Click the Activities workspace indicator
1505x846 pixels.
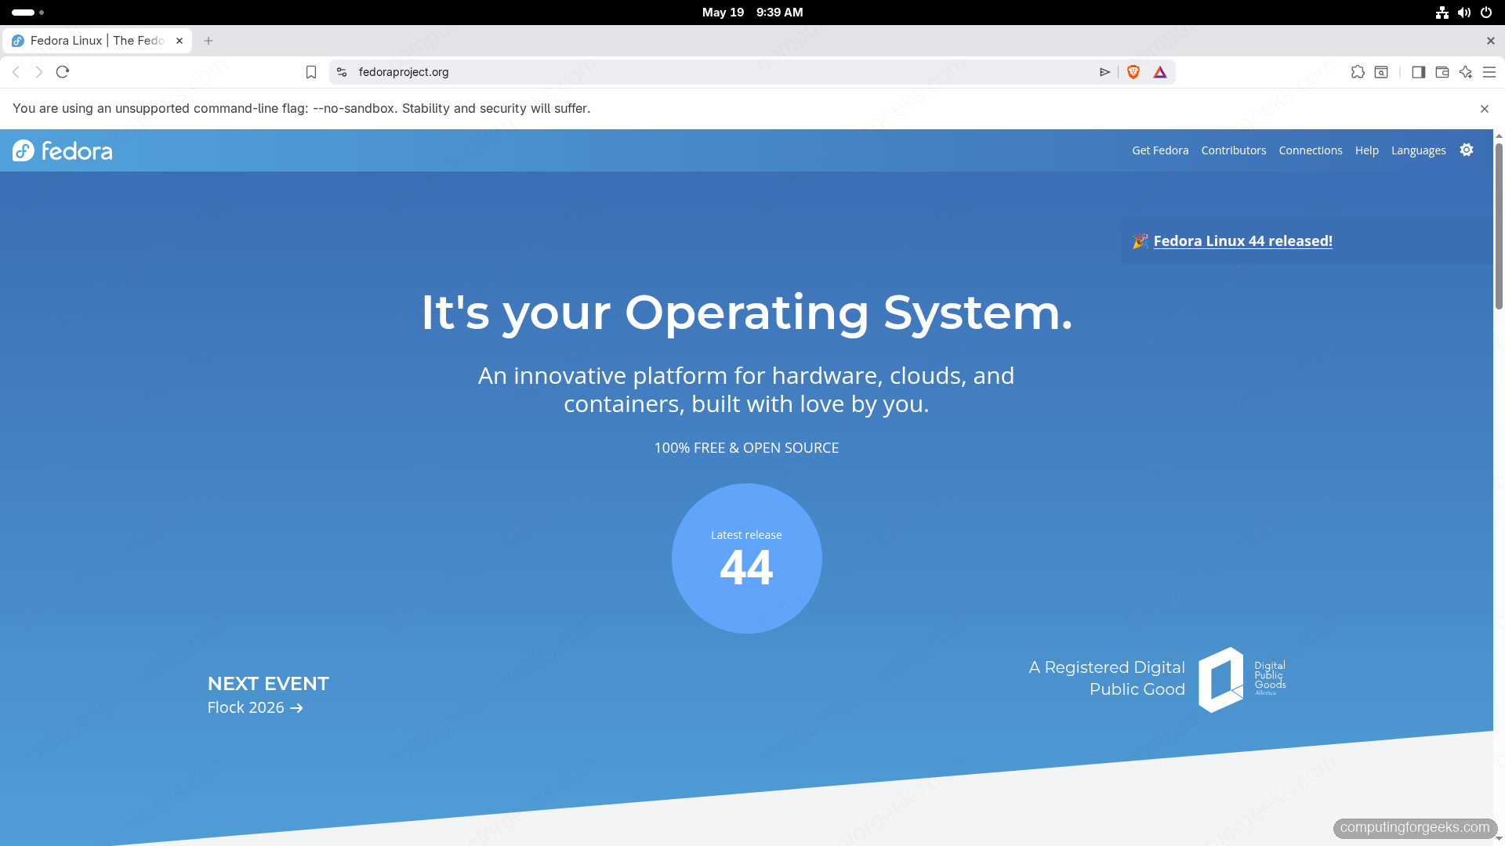click(28, 13)
